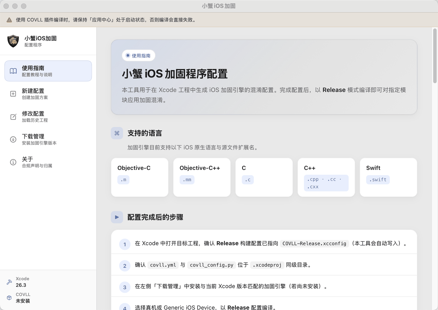Click the warning triangle in the banner
The width and height of the screenshot is (438, 310).
[9, 20]
